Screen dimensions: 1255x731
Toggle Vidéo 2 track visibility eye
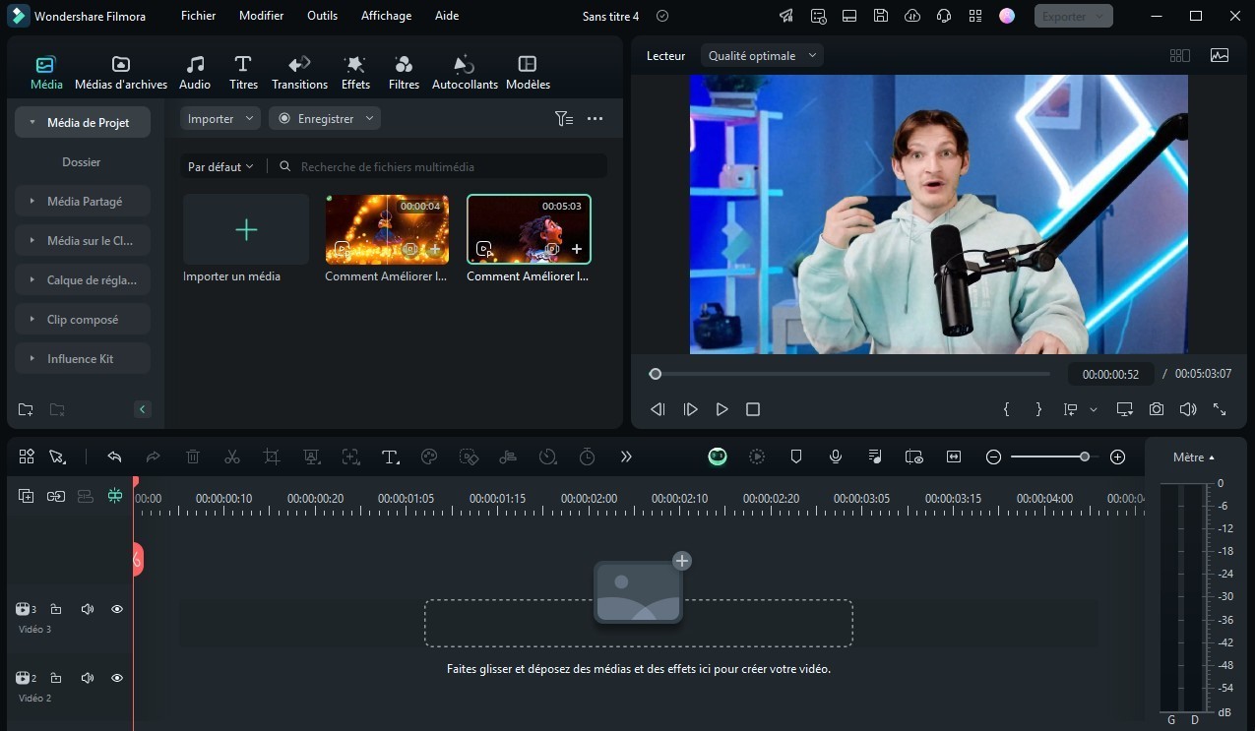[x=117, y=678]
